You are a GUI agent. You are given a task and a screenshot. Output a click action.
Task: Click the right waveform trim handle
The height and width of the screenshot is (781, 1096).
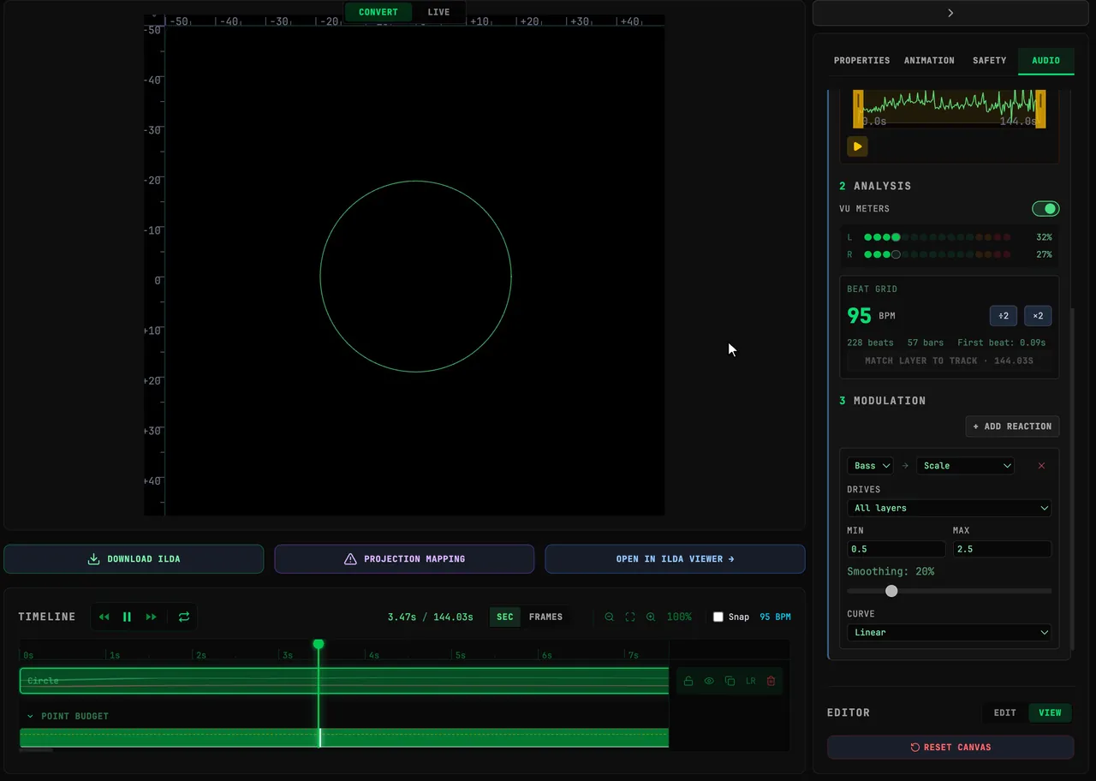pyautogui.click(x=1040, y=110)
